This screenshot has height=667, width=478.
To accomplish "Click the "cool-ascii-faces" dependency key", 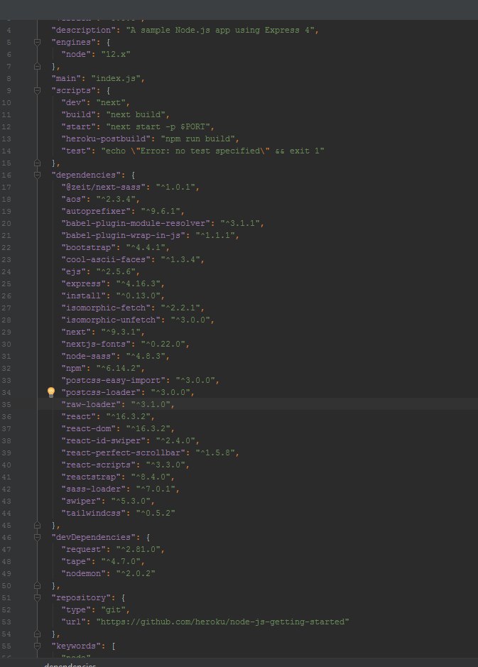I will pyautogui.click(x=106, y=259).
